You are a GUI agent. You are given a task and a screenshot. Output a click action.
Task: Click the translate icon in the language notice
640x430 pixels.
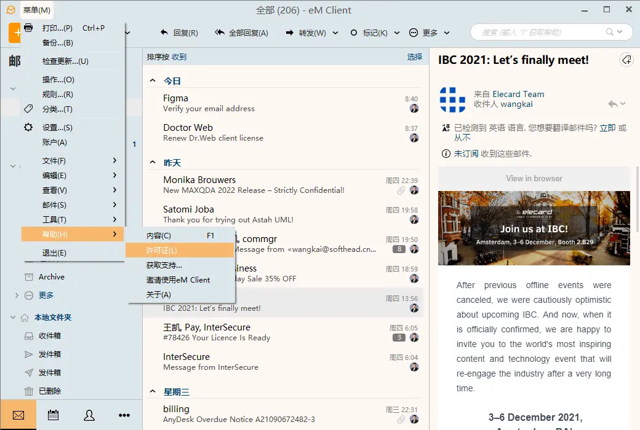coord(446,128)
